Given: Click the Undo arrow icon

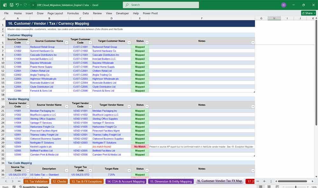Looking at the screenshot, I should [17, 5].
